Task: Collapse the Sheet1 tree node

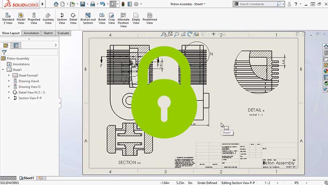Action: click(x=3, y=70)
